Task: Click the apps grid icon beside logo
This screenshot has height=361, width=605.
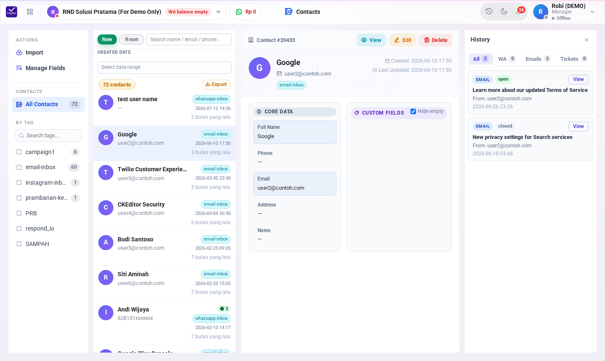Action: (x=30, y=12)
